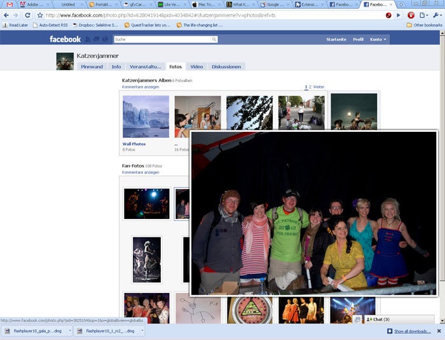Reload the page with browser refresh icon

tap(27, 15)
